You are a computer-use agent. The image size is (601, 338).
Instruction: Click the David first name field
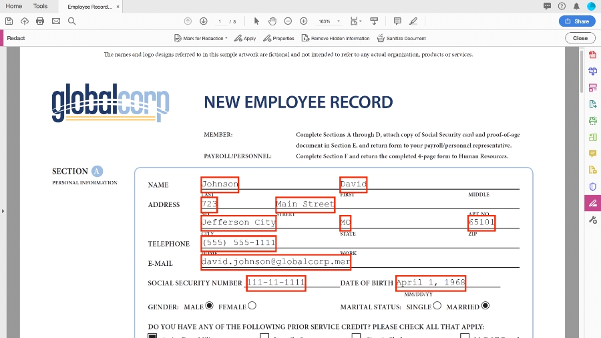[353, 184]
